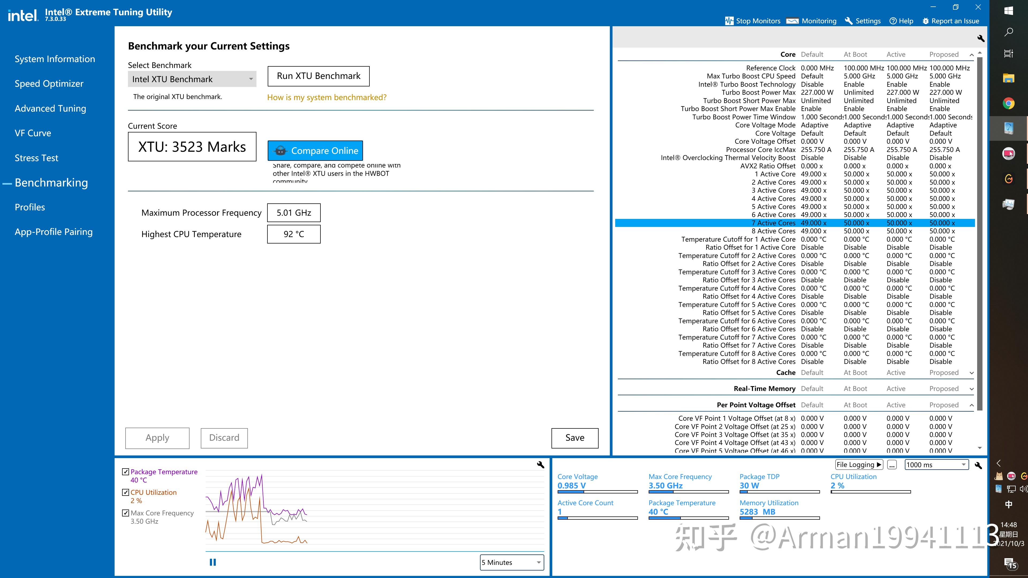
Task: Open the 'How is my system benchmarked?' link
Action: click(x=327, y=97)
